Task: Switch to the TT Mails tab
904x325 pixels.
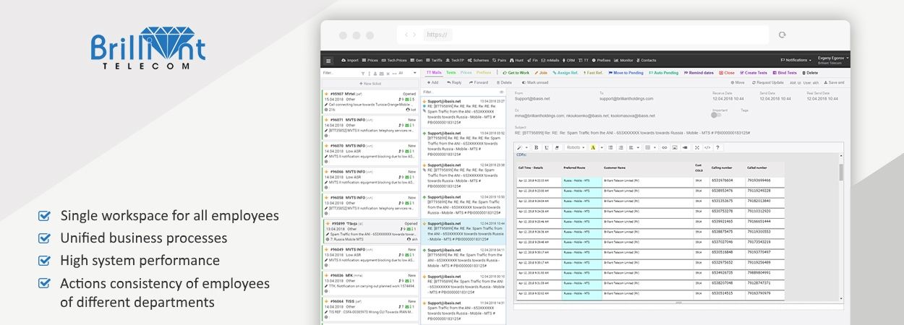Action: 433,72
